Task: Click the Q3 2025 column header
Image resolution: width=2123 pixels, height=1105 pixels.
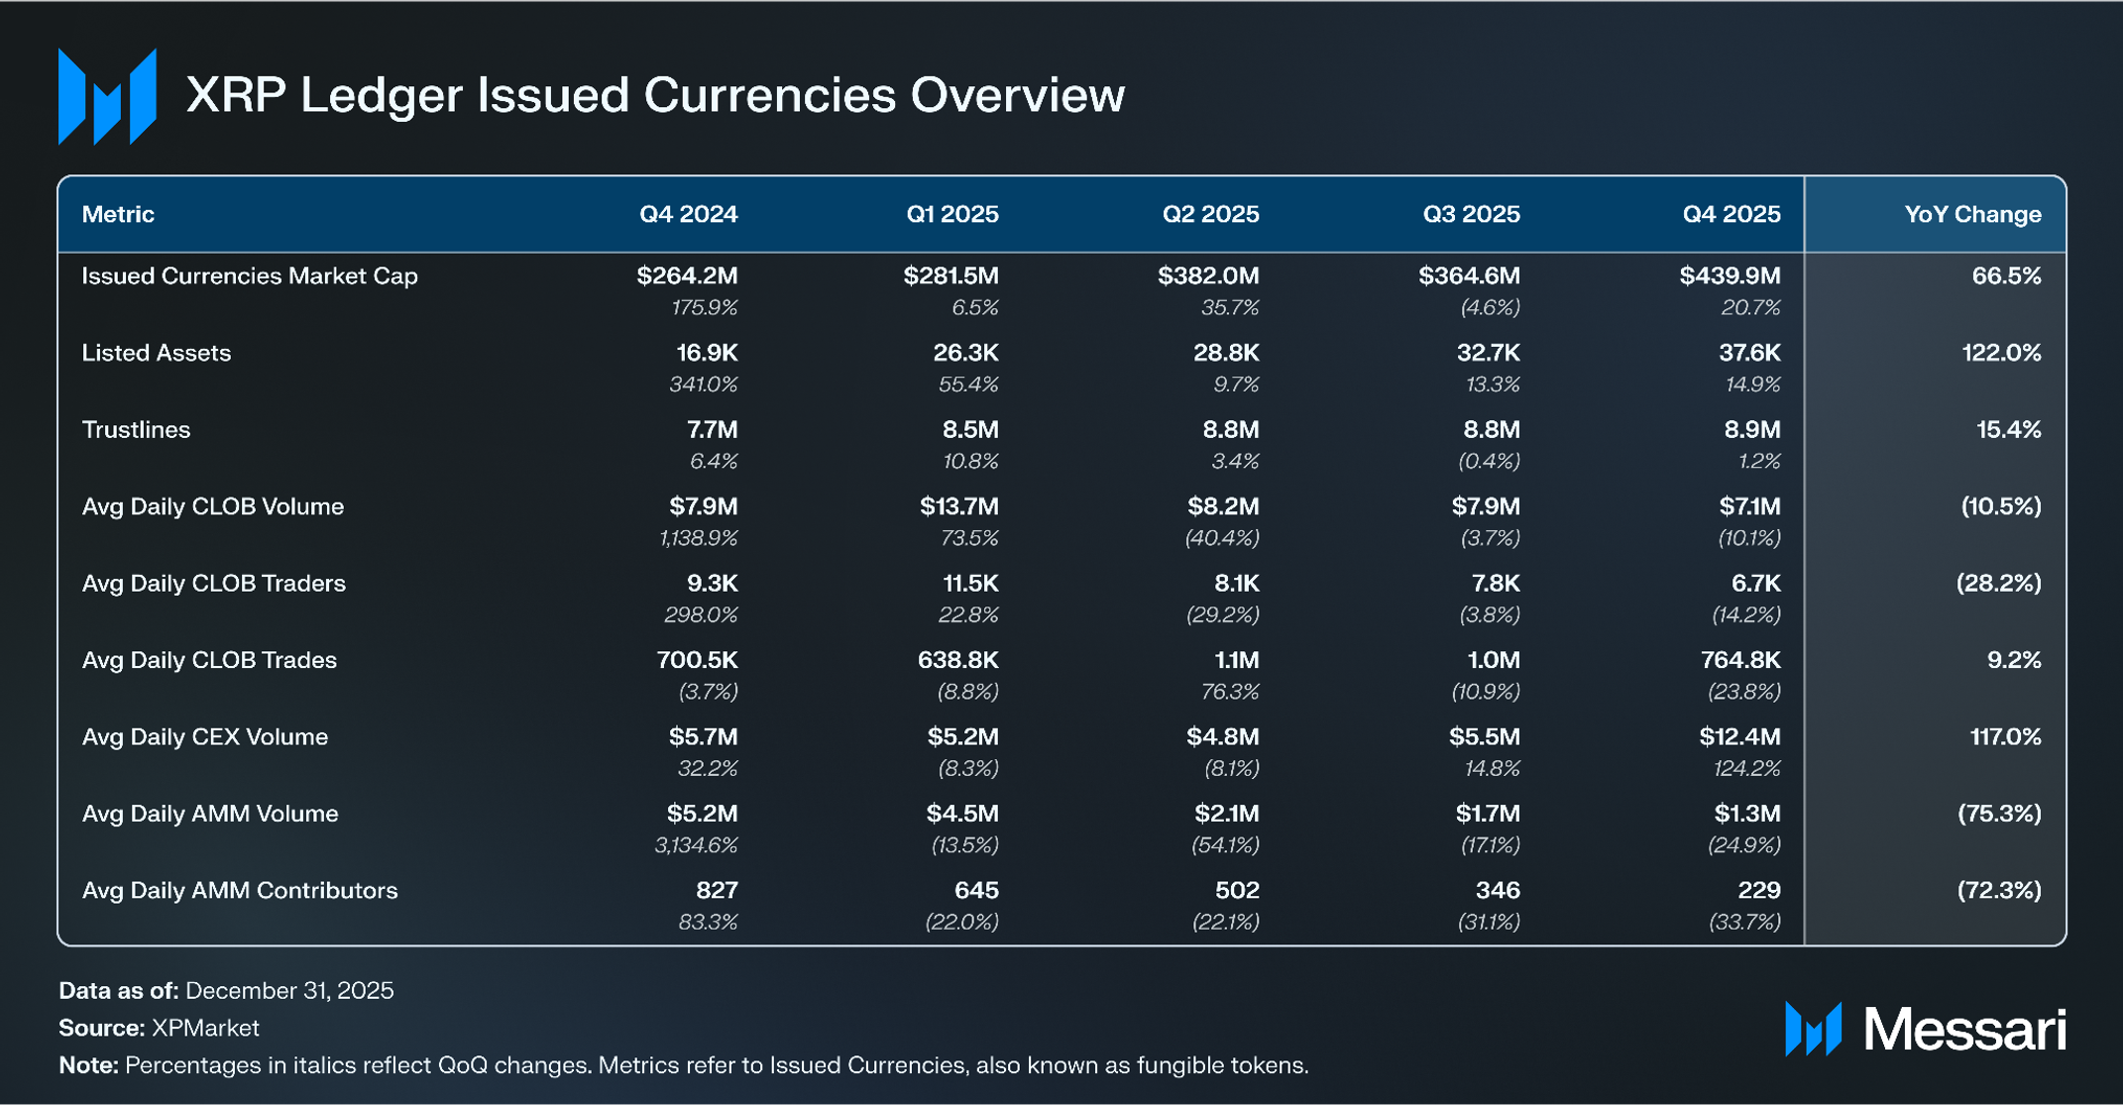Action: pos(1471,214)
